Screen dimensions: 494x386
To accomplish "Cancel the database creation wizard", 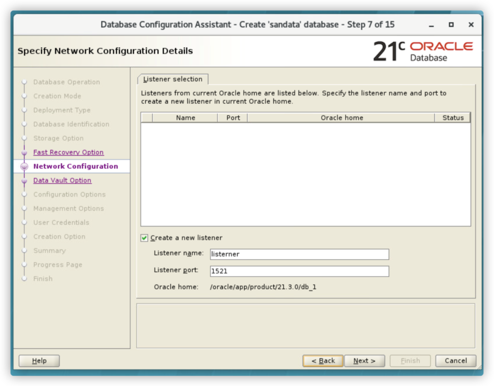I will tap(456, 361).
